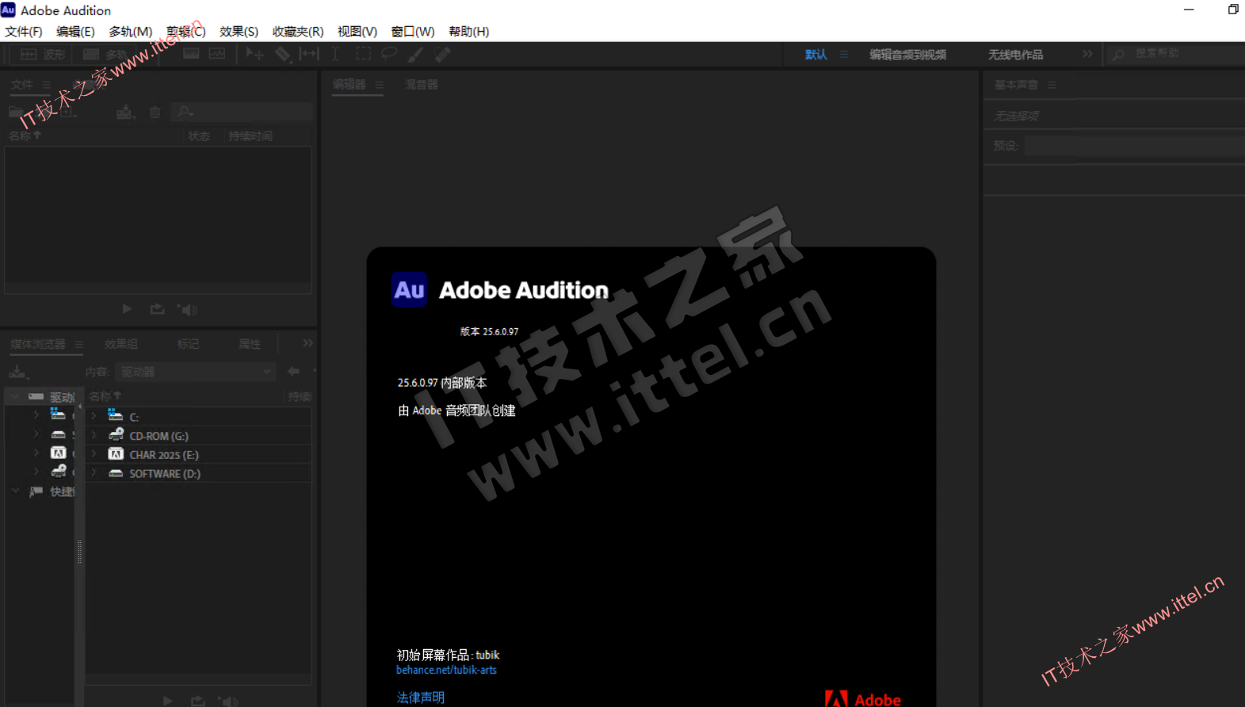Select the Move tool in toolbar

click(x=254, y=54)
